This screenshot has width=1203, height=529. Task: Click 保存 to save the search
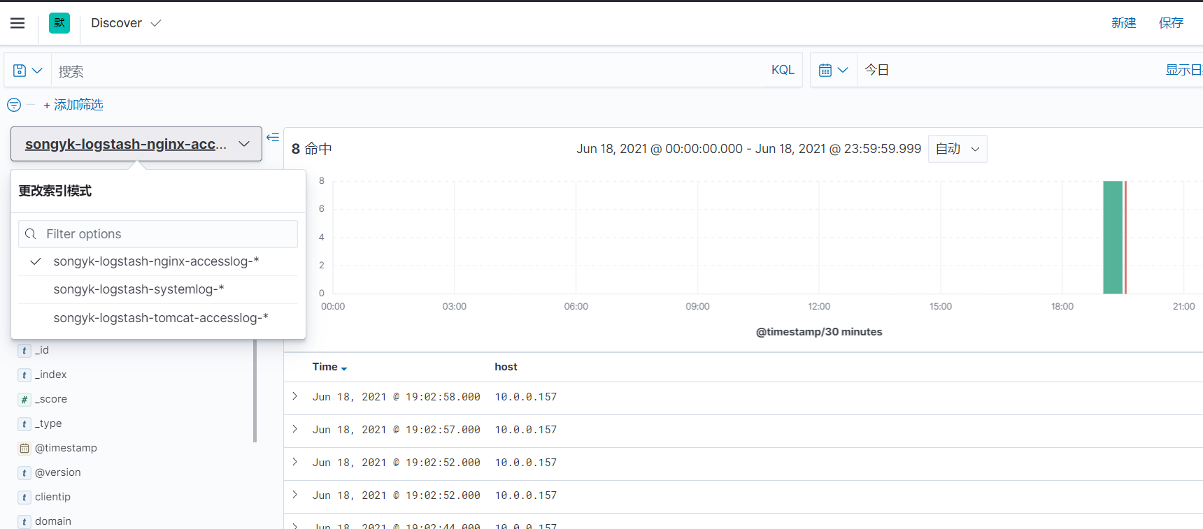(x=1172, y=23)
